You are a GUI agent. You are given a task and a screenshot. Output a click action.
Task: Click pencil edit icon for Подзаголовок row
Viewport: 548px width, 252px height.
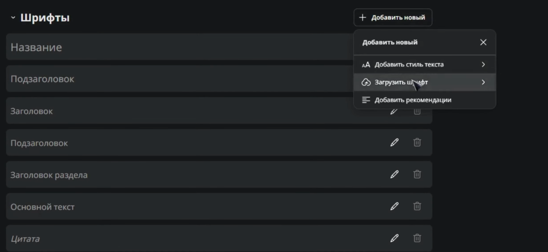coord(394,143)
